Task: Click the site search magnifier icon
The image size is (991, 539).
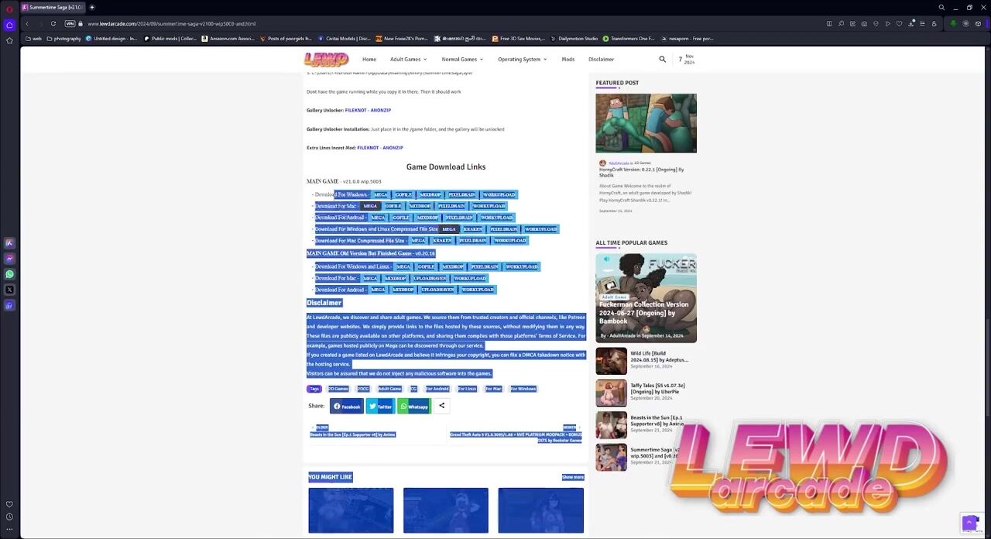Action: (x=662, y=59)
